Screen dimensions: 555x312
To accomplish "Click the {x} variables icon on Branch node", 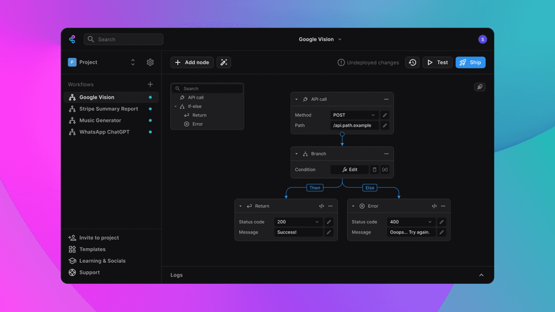I will point(385,169).
